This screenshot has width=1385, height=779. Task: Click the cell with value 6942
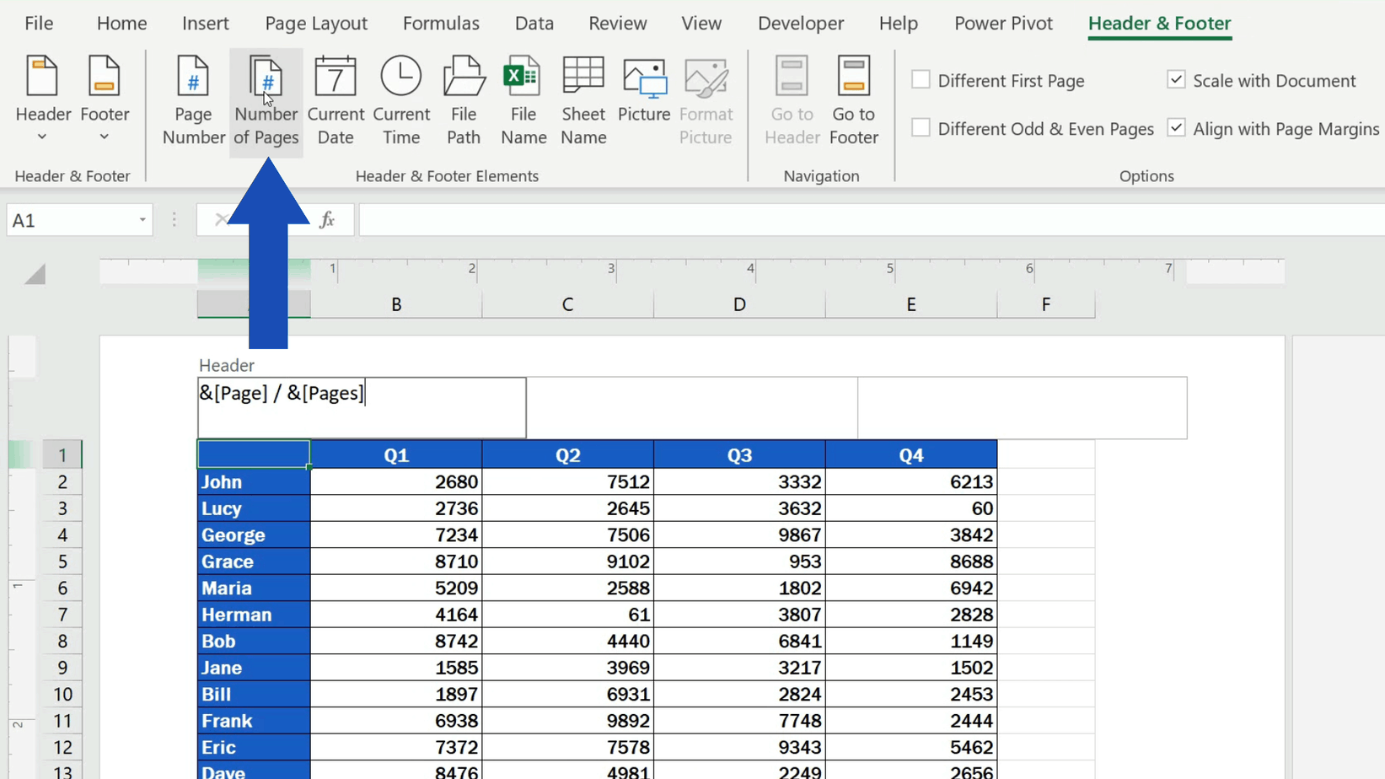click(x=911, y=588)
